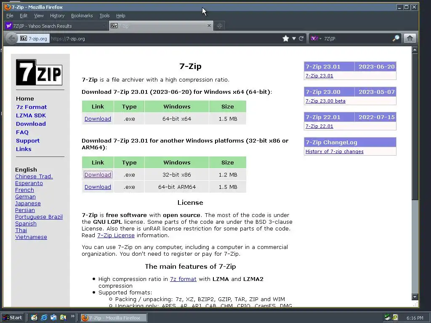Switch language to Esperanto
The height and width of the screenshot is (323, 431).
pos(29,183)
